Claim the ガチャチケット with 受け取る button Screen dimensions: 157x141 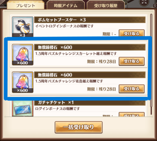[132, 114]
